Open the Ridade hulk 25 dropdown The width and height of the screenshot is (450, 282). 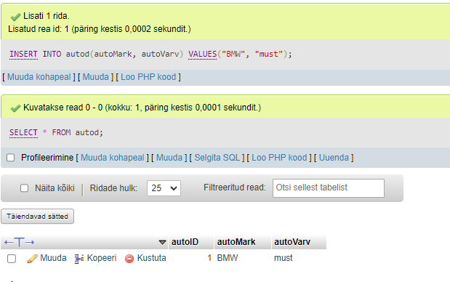[164, 188]
